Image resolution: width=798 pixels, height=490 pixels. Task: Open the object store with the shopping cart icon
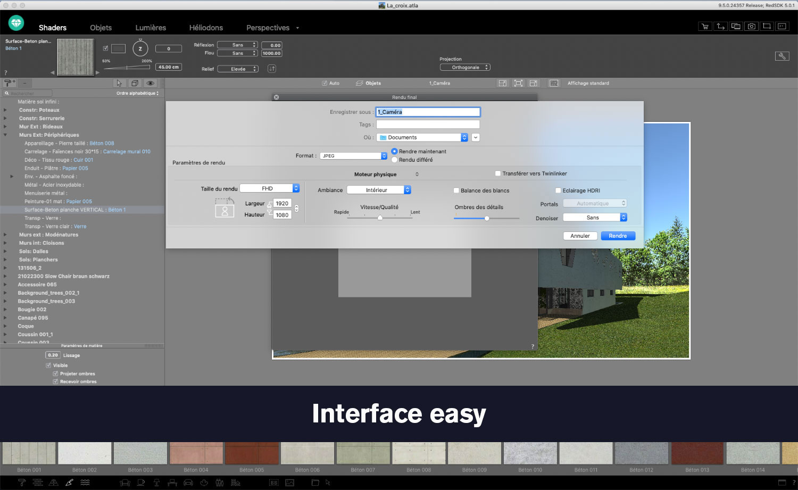(705, 26)
